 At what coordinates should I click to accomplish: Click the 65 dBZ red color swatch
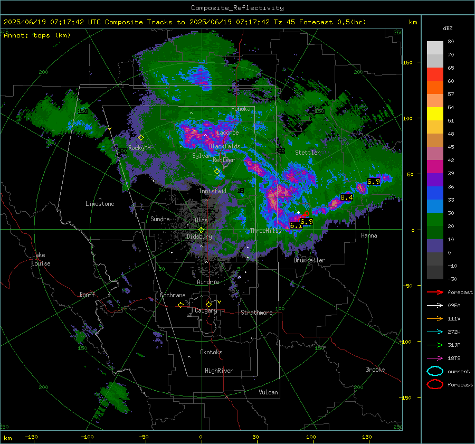[x=435, y=74]
